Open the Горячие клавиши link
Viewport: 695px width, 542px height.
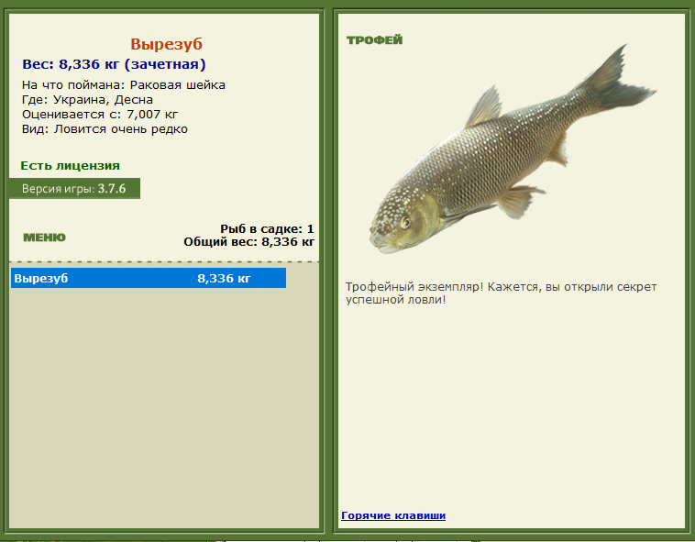coord(393,515)
